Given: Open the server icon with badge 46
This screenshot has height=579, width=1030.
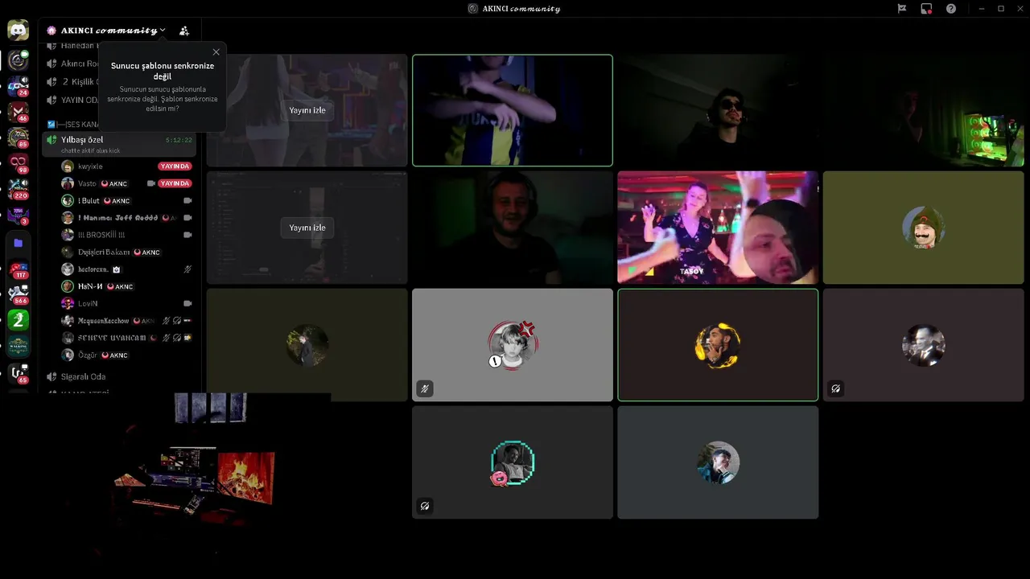Looking at the screenshot, I should 18,112.
